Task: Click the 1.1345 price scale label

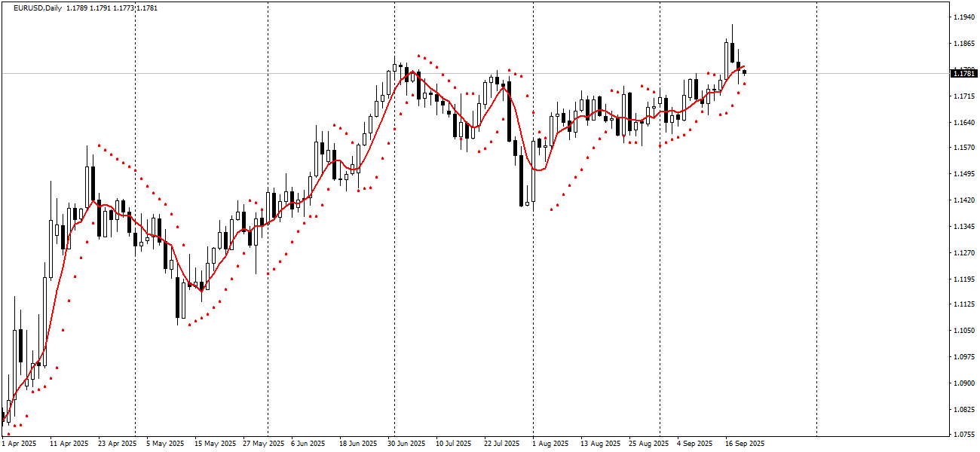Action: point(963,227)
